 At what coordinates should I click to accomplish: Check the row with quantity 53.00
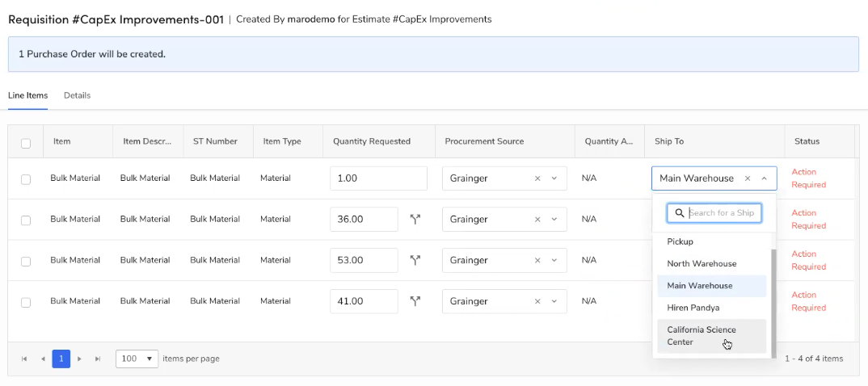(26, 261)
